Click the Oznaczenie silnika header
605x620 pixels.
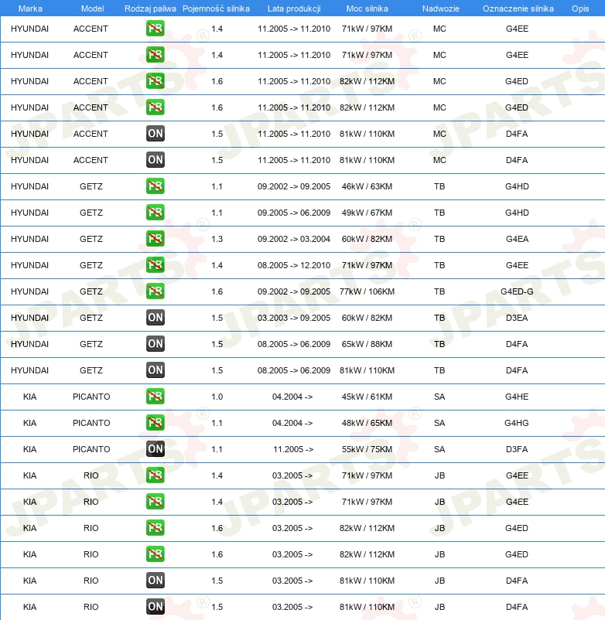click(x=518, y=9)
